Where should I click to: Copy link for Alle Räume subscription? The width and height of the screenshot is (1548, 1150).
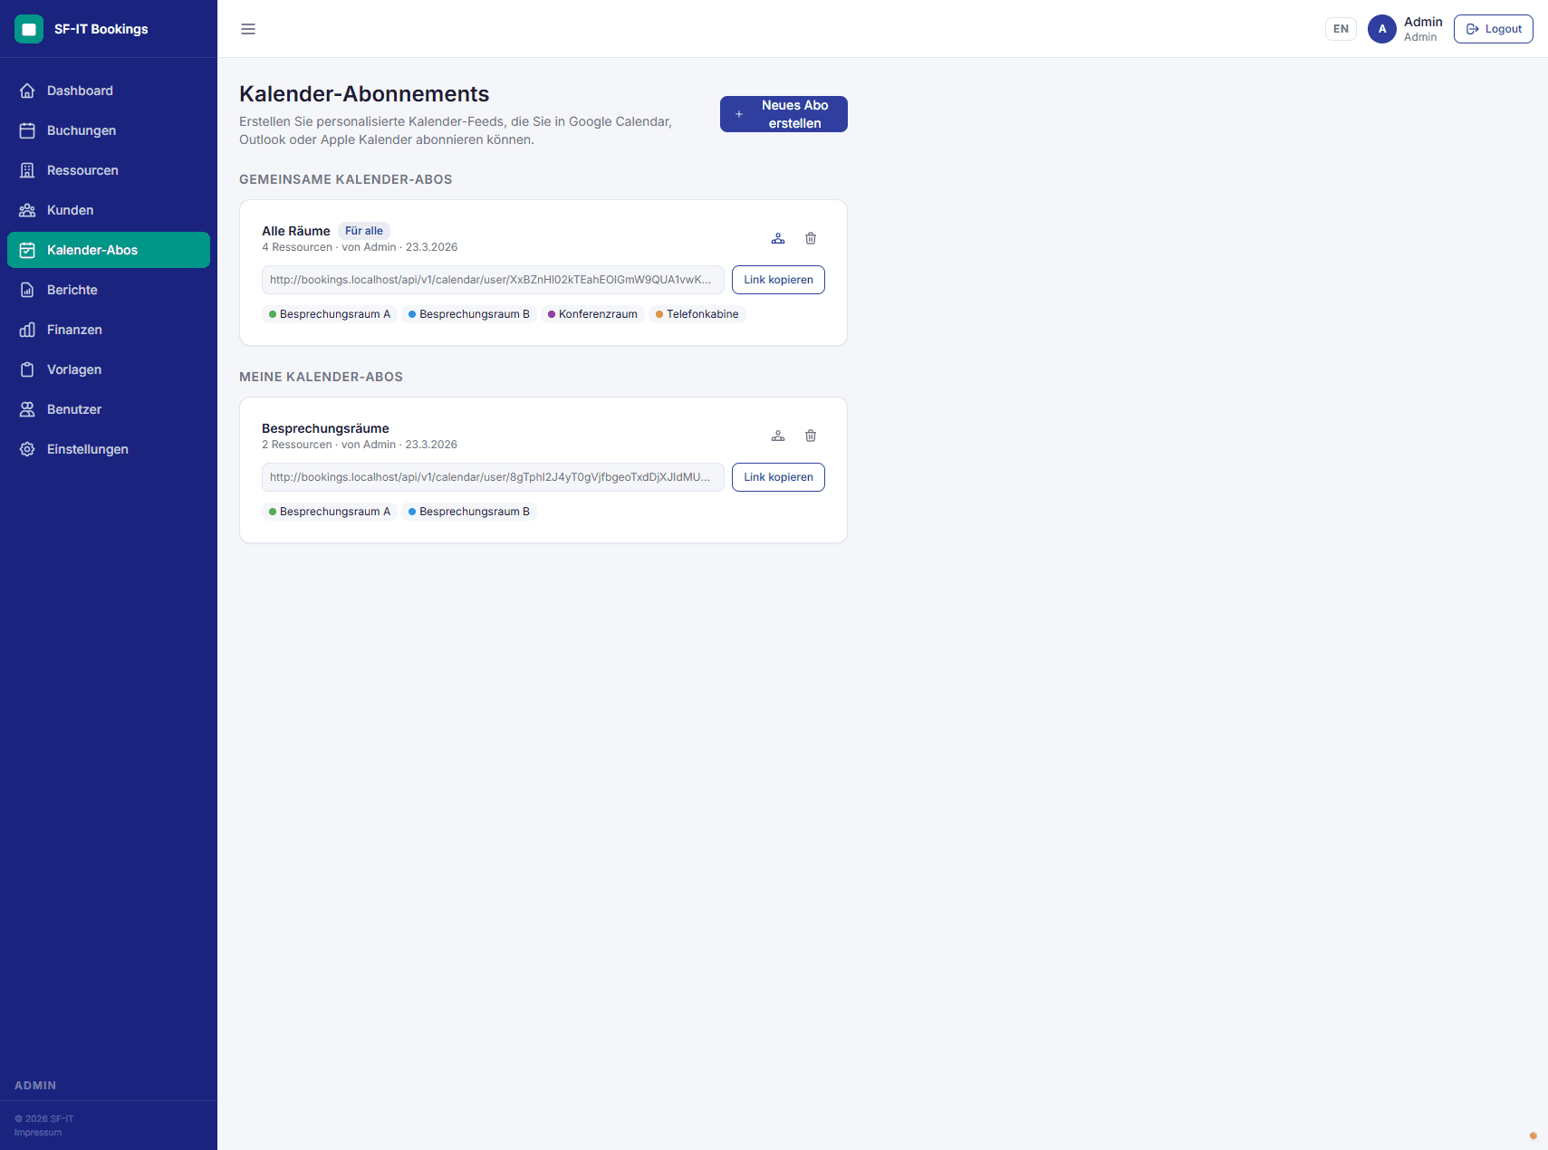point(778,280)
